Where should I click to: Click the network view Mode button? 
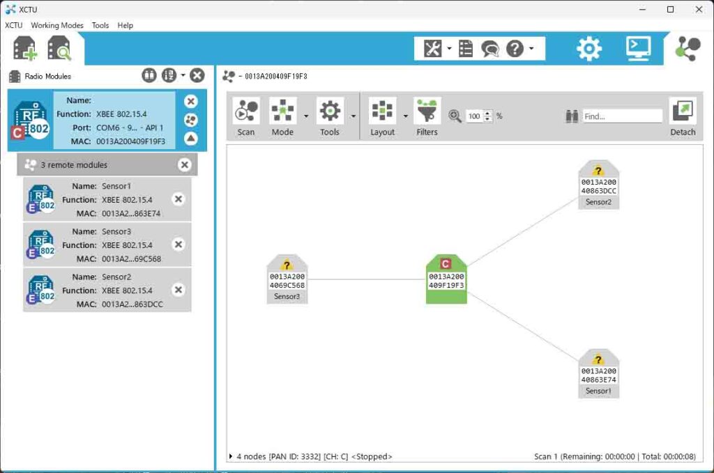pos(282,116)
